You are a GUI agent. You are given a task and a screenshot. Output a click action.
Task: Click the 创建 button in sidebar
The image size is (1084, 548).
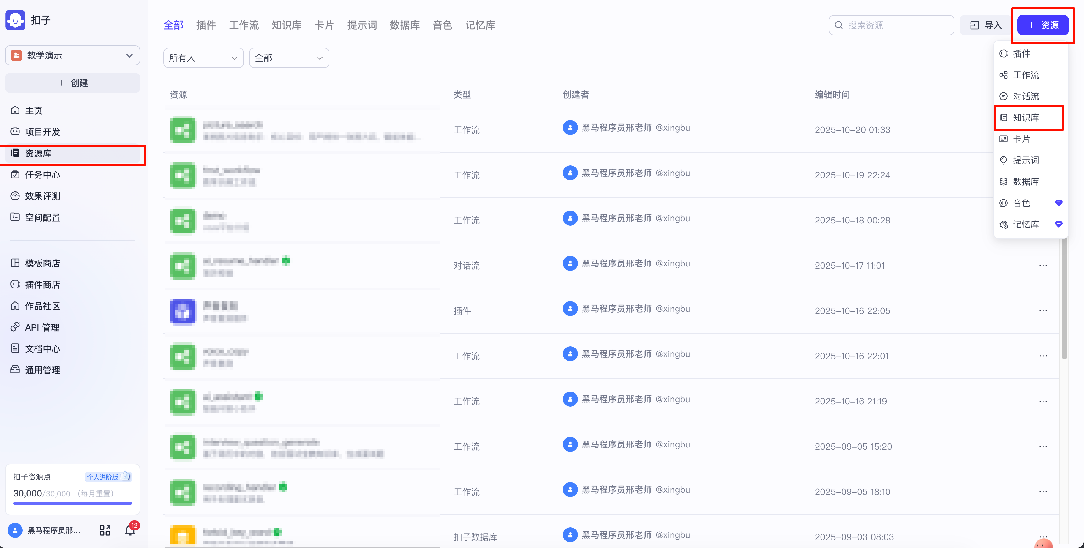click(x=72, y=83)
